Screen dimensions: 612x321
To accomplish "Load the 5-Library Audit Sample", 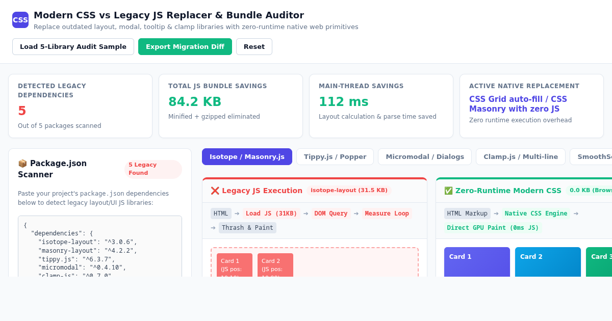I will pyautogui.click(x=73, y=46).
